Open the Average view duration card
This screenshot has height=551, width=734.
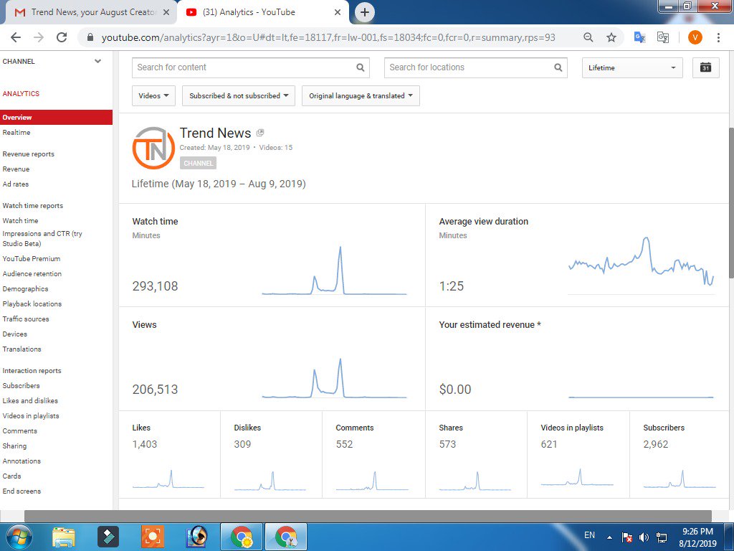click(577, 255)
